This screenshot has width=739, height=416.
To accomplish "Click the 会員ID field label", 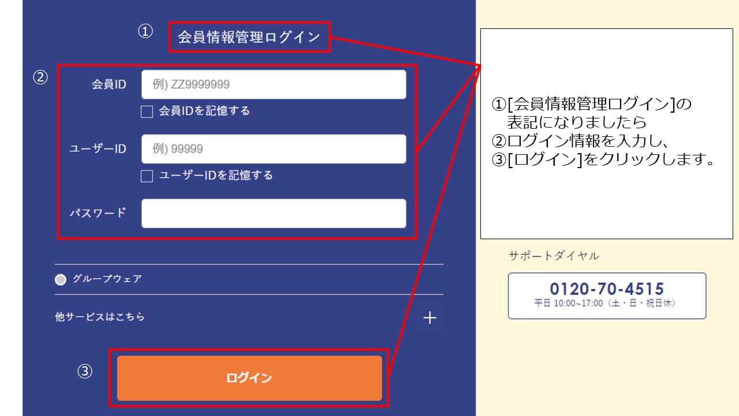I will [109, 84].
